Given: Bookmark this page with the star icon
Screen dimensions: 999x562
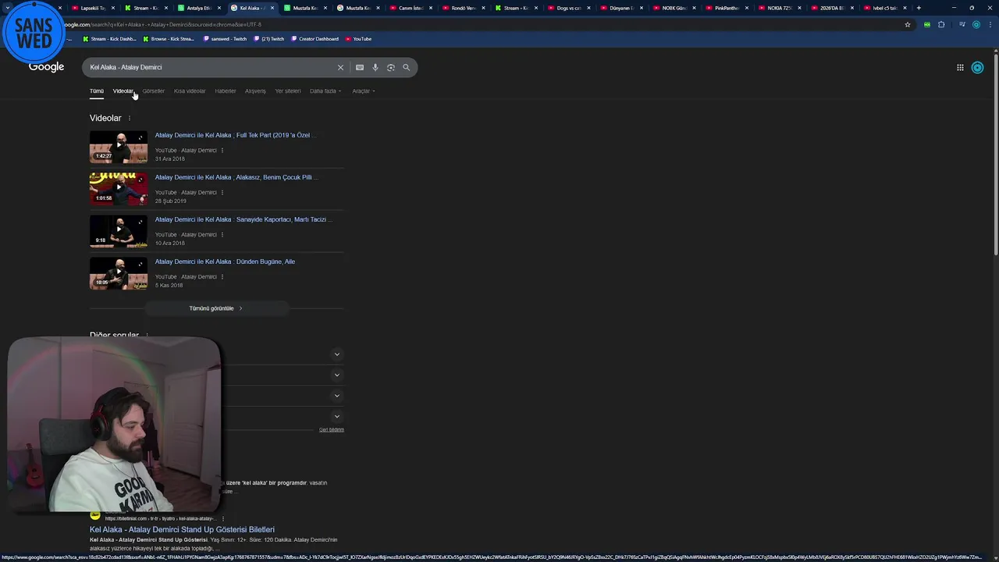Looking at the screenshot, I should tap(907, 24).
